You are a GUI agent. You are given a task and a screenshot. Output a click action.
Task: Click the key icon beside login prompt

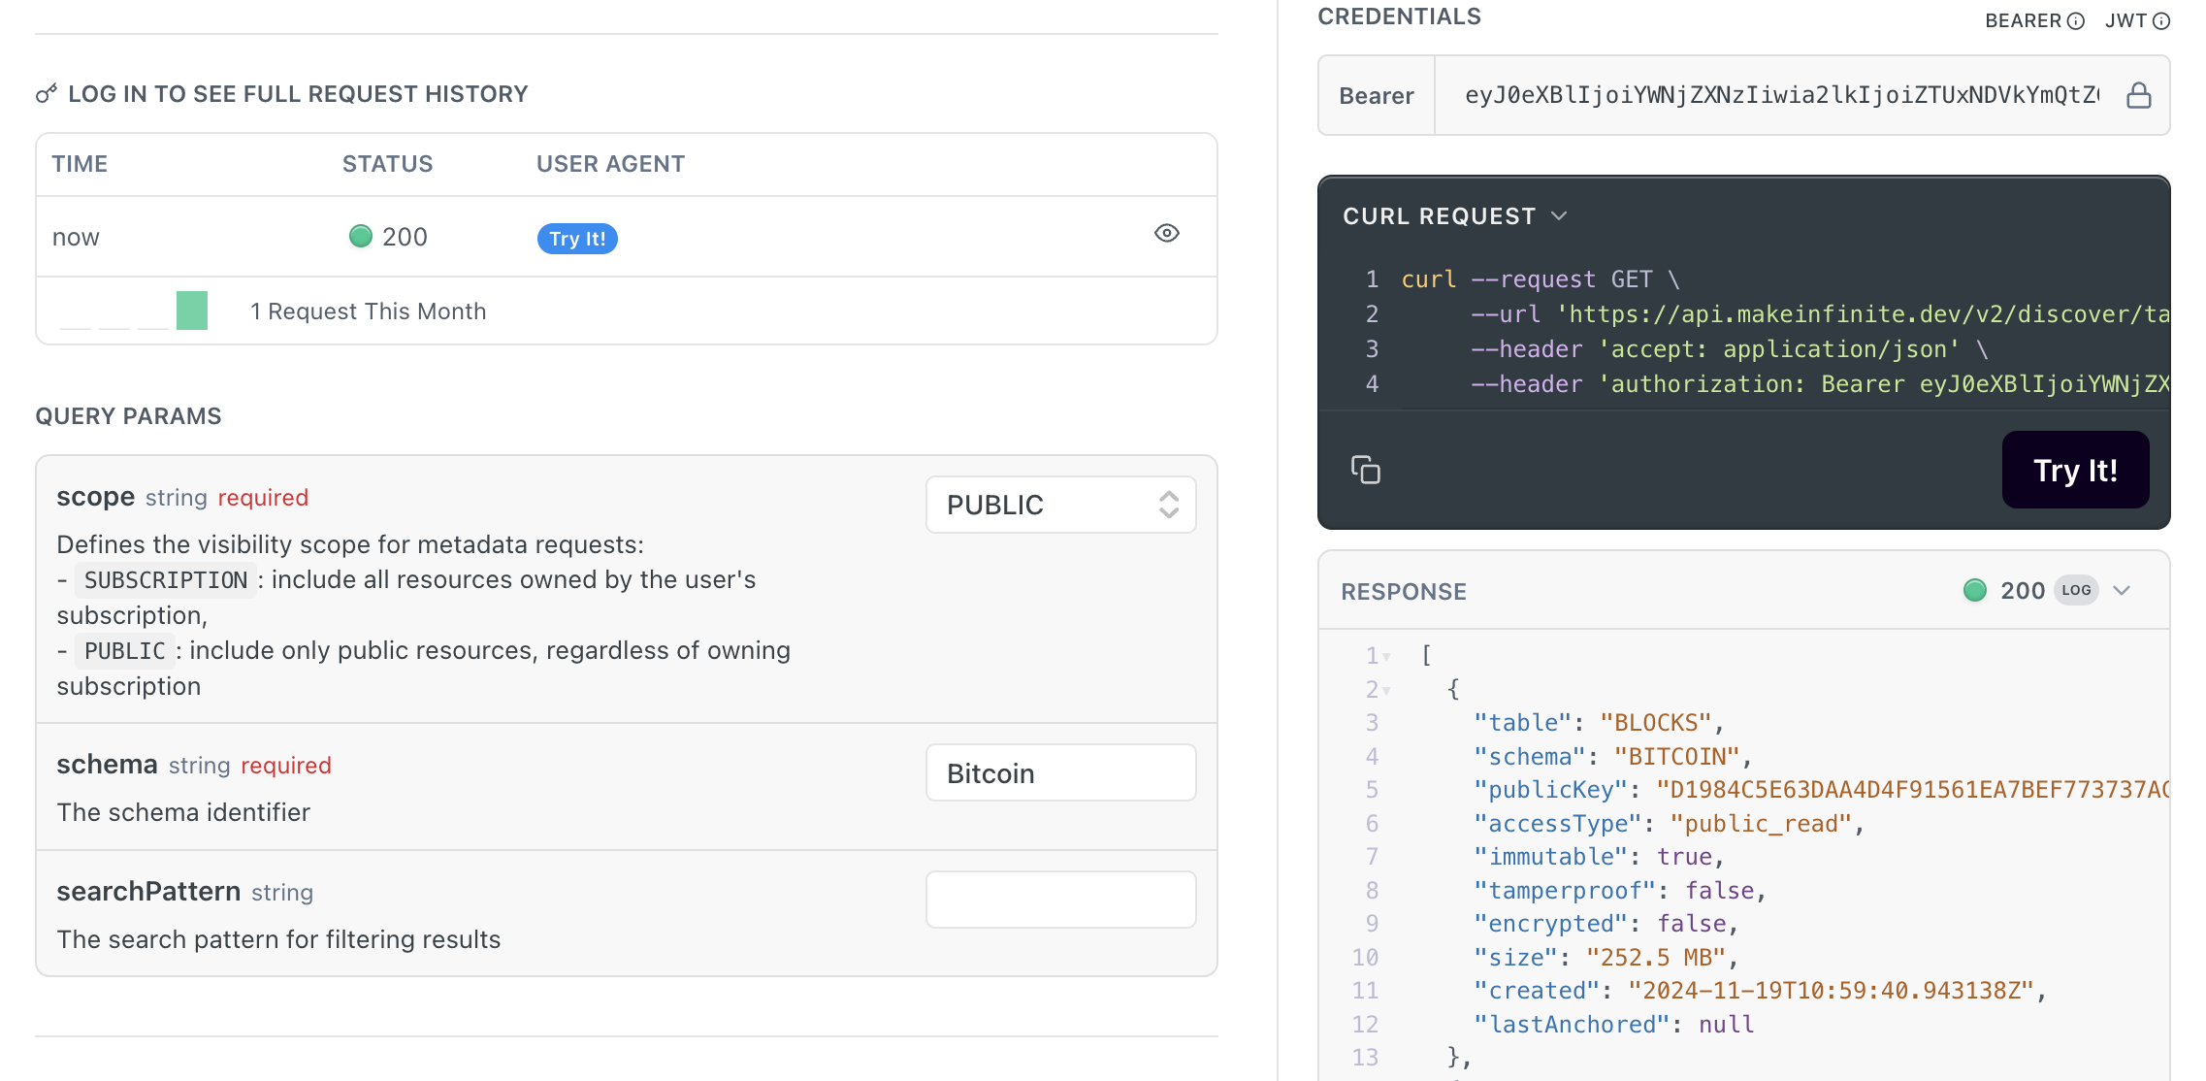(46, 94)
